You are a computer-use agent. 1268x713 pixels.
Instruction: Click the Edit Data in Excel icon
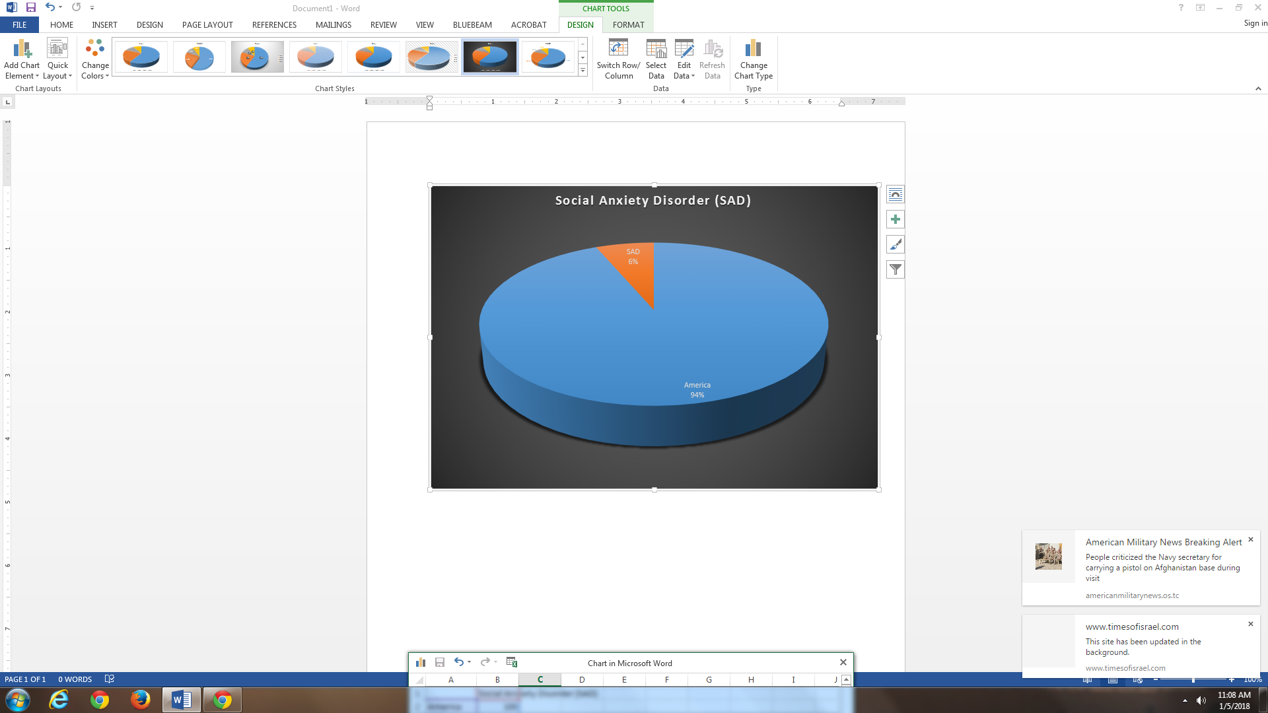512,662
